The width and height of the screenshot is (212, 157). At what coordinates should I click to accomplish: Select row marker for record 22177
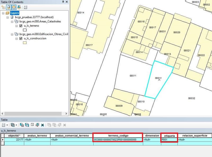coord(3,139)
